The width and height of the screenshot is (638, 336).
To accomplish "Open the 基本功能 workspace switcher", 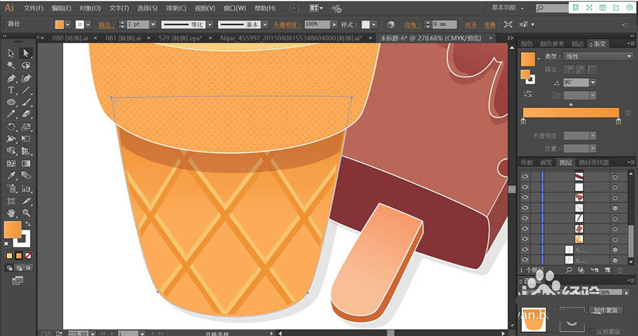I will 507,8.
